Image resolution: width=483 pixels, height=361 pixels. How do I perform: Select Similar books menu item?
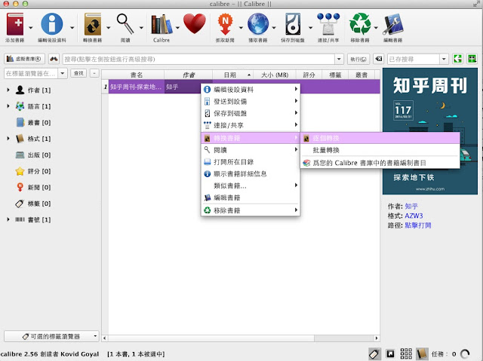(251, 185)
